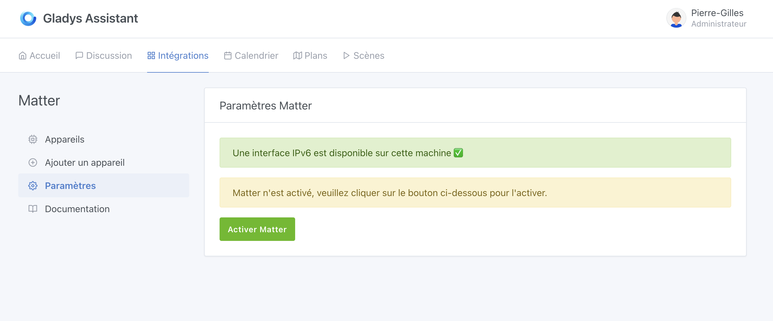Select Paramètres in the Matter sidebar

[70, 186]
